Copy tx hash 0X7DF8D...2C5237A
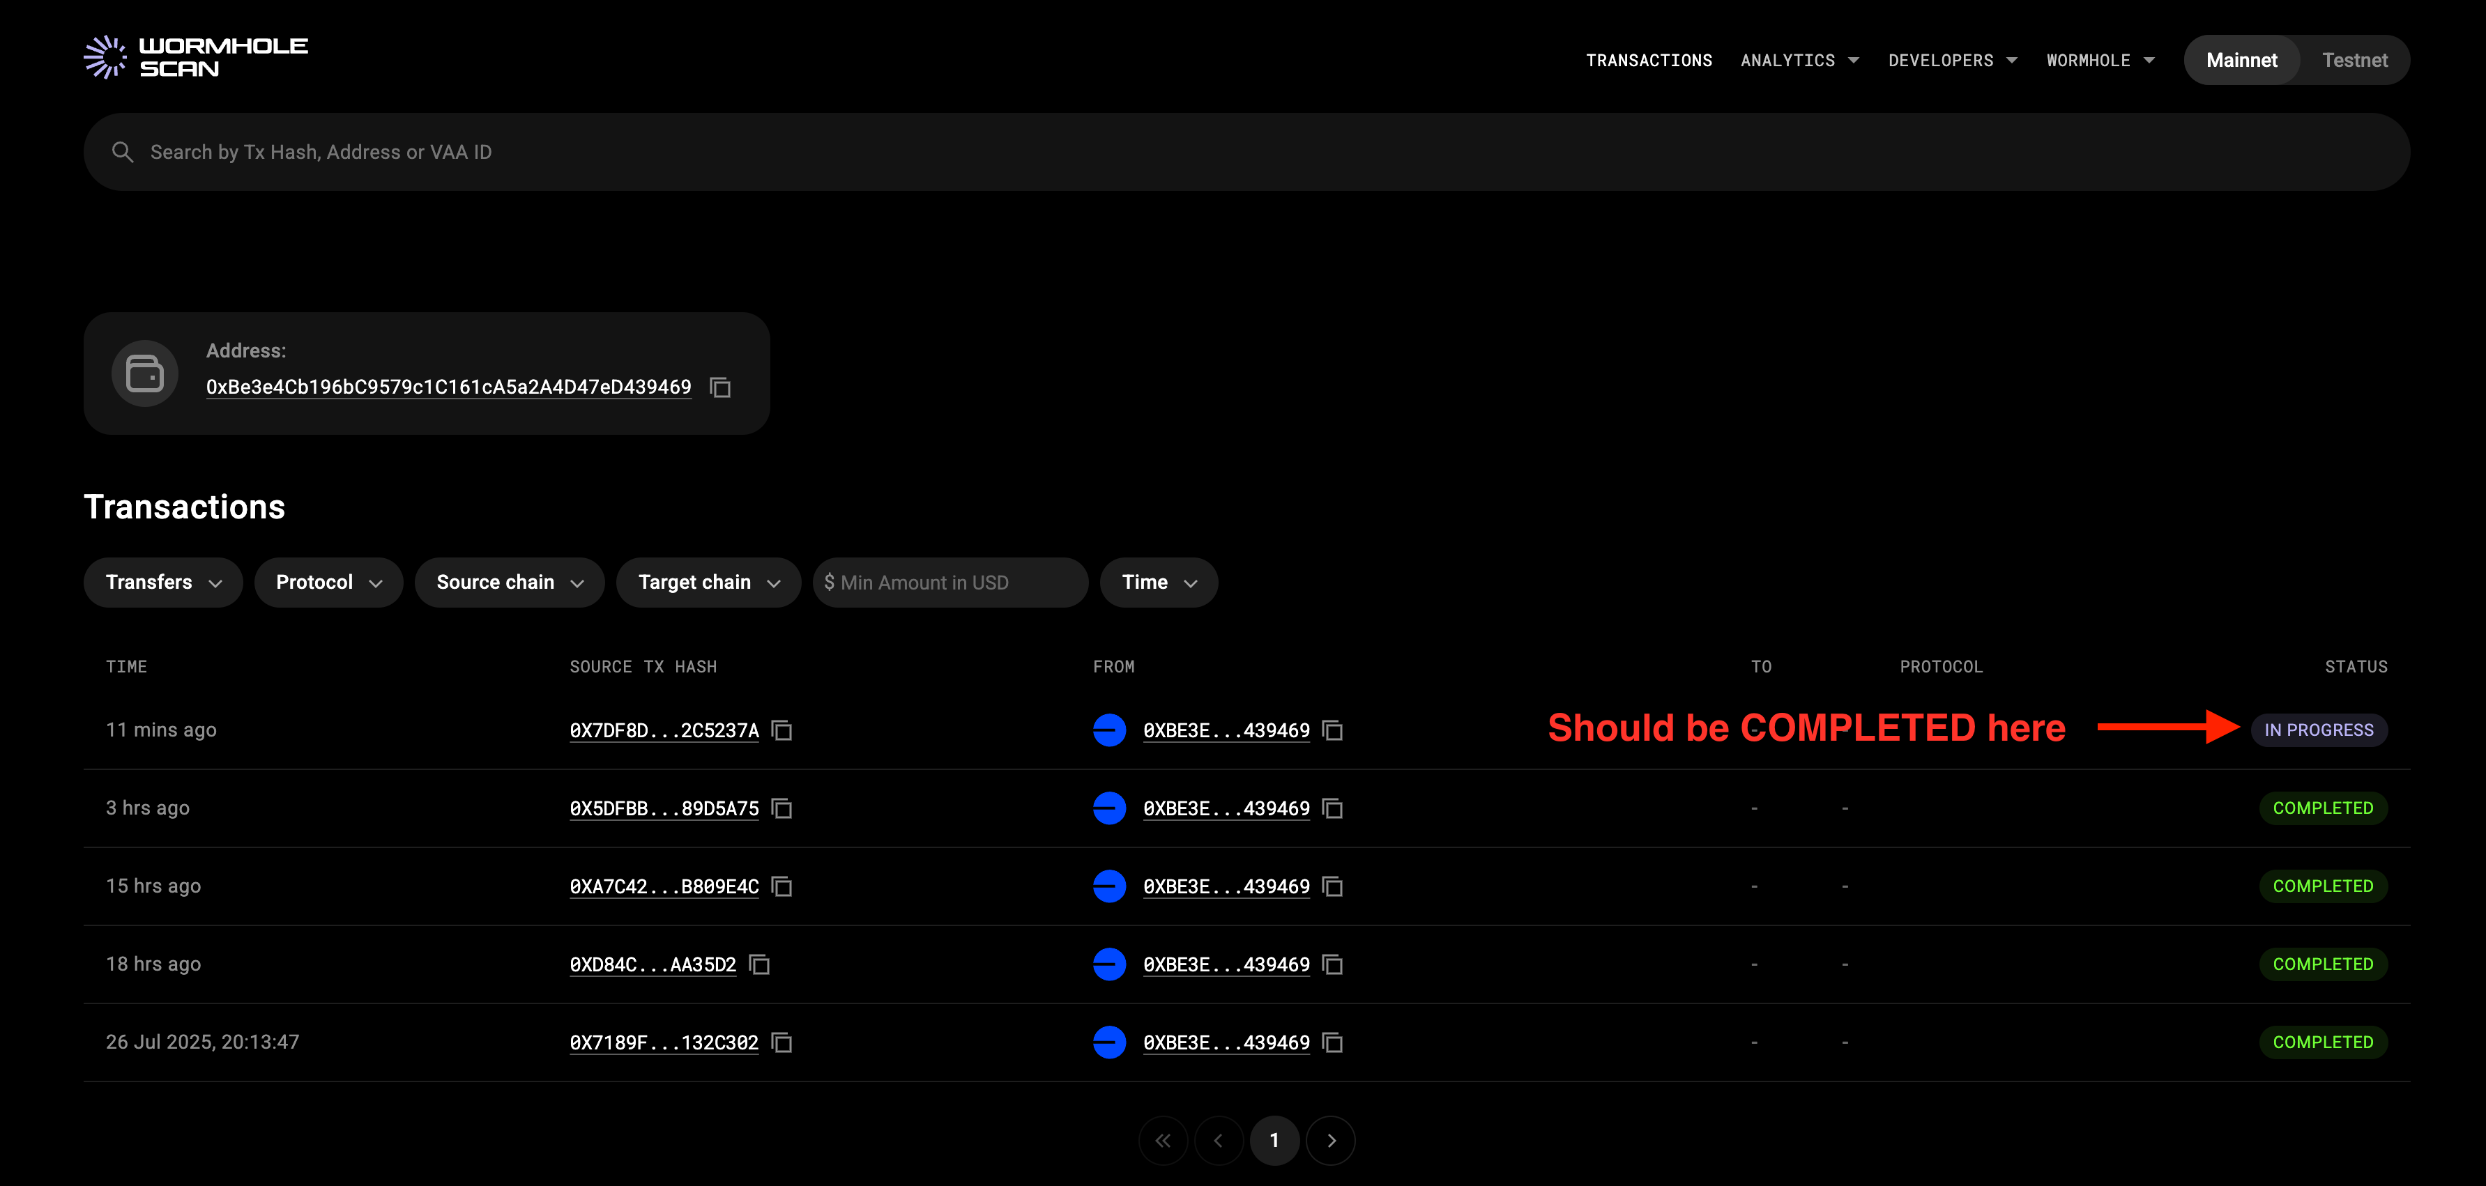This screenshot has width=2486, height=1186. click(781, 730)
